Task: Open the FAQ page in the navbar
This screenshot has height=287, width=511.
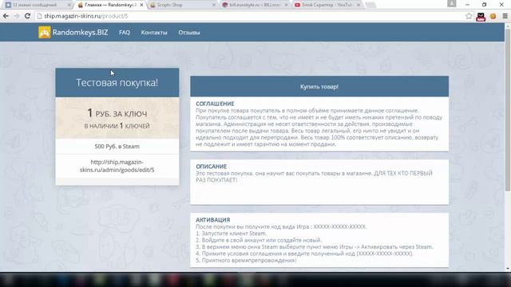Action: point(125,33)
